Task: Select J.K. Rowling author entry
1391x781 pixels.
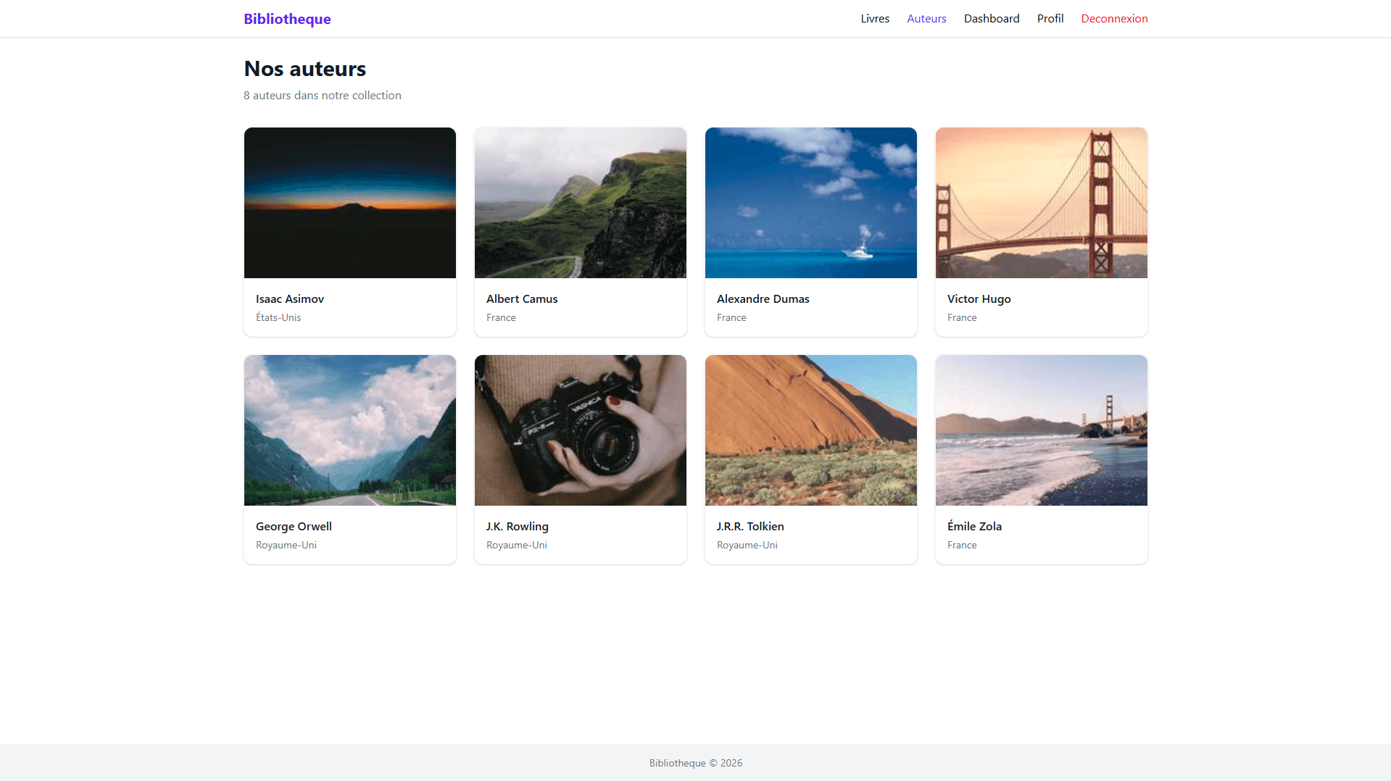Action: pyautogui.click(x=517, y=526)
